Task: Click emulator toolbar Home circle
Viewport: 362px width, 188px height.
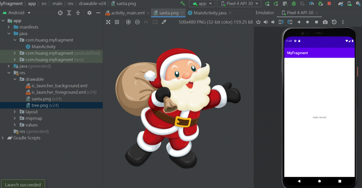Action: click(308, 22)
